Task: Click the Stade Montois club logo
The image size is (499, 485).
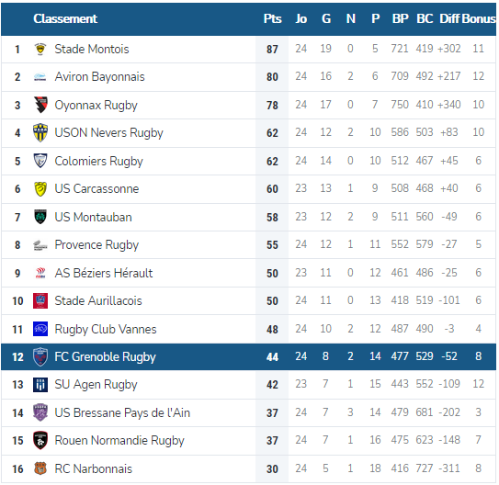Action: 40,50
